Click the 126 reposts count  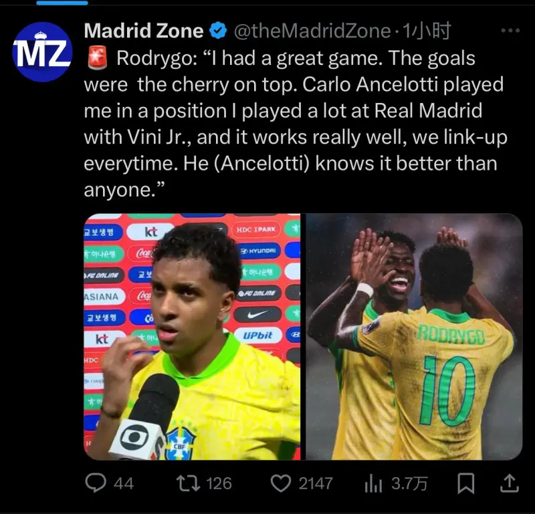point(219,484)
